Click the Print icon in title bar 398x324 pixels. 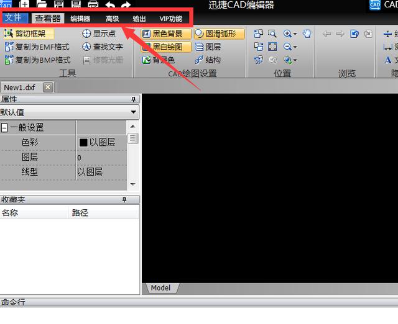click(93, 4)
